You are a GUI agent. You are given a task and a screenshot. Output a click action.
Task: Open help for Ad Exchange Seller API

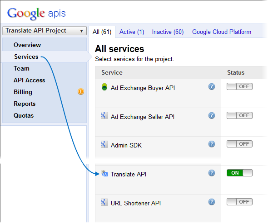point(212,115)
